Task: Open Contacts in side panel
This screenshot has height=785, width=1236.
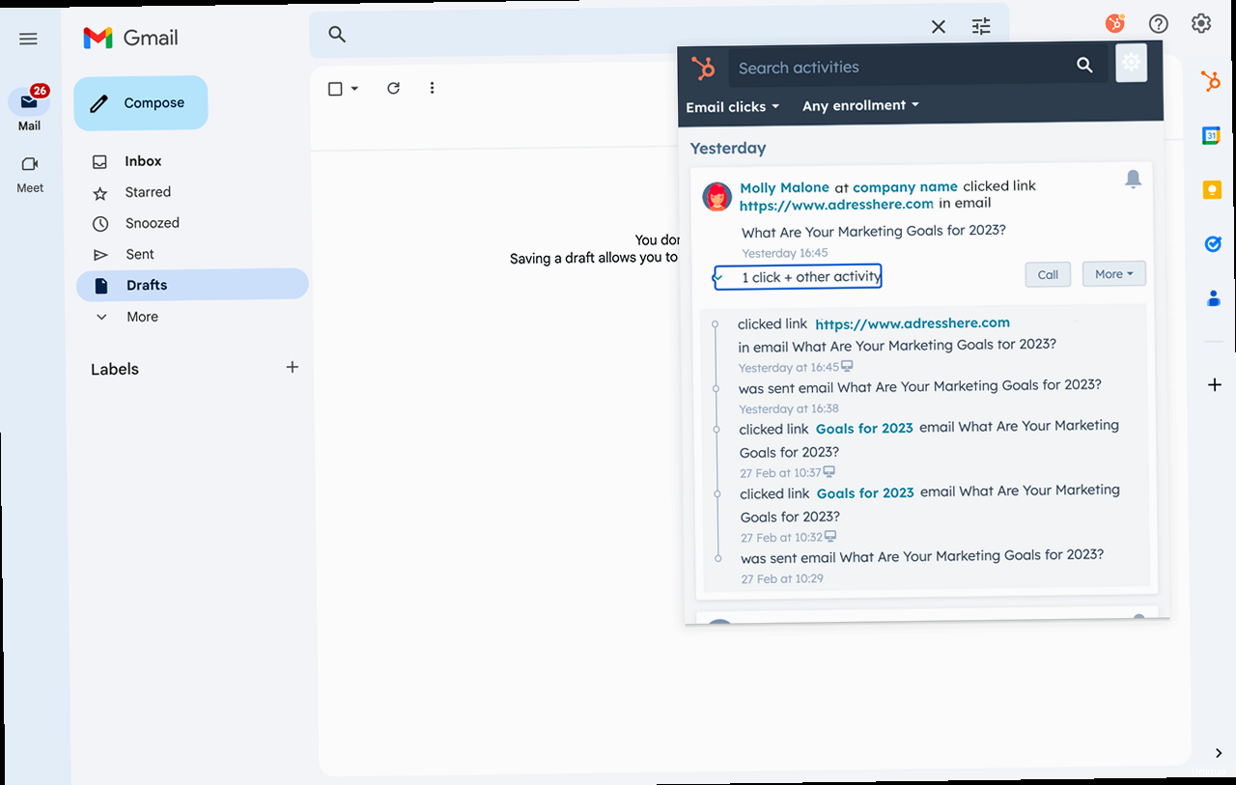Action: click(1214, 299)
